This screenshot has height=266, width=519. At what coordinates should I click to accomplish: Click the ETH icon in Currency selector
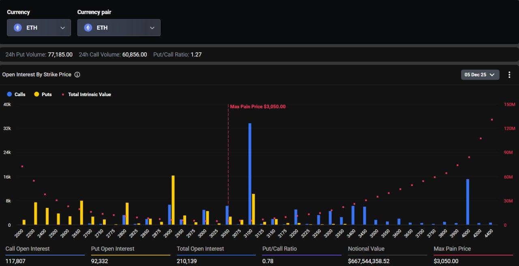[x=17, y=28]
